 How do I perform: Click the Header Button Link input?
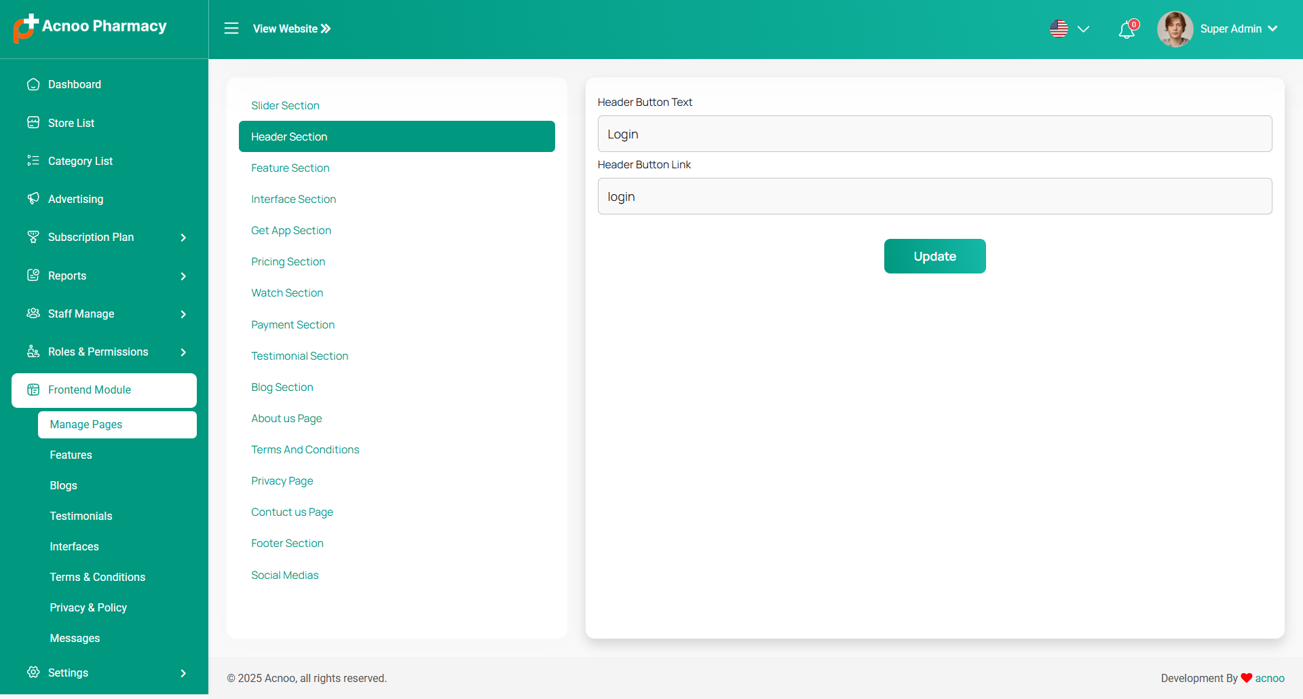click(x=934, y=196)
